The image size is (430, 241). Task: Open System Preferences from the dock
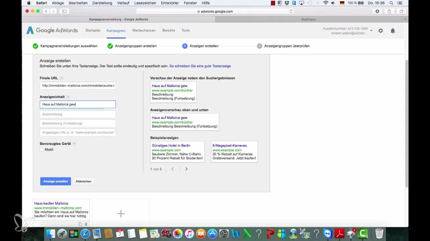click(x=224, y=233)
